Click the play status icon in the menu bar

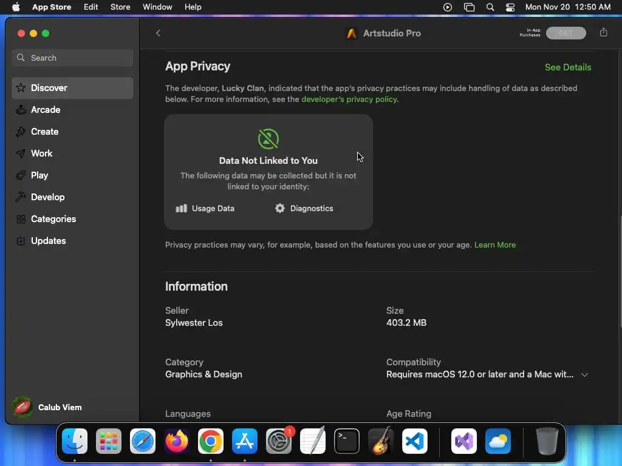[448, 7]
